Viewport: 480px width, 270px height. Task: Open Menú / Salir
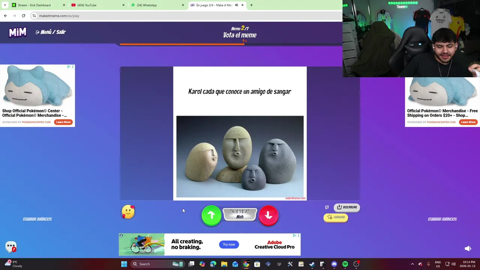click(51, 32)
